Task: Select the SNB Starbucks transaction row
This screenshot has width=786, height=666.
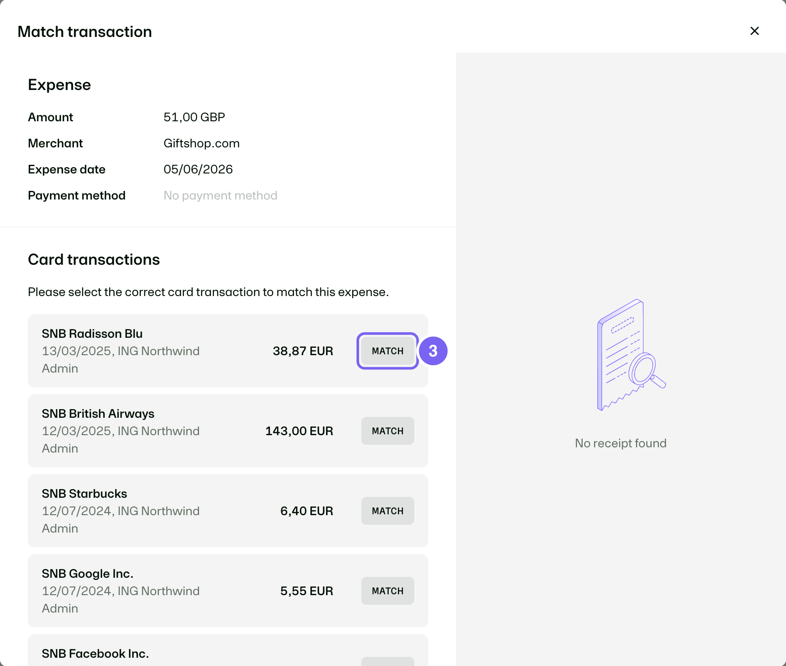Action: [x=228, y=511]
